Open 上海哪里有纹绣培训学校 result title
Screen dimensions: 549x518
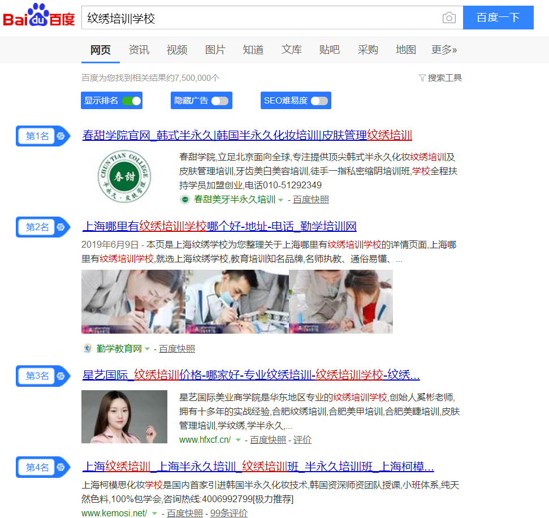[x=219, y=226]
